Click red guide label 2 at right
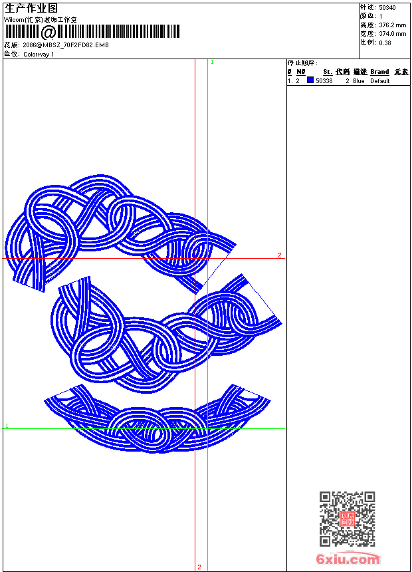The height and width of the screenshot is (572, 412). click(280, 255)
